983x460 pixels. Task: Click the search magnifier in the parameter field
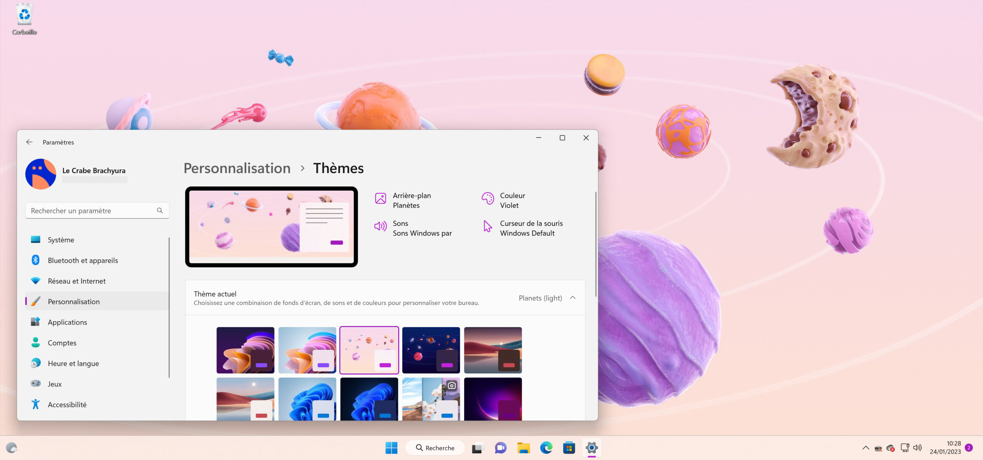pyautogui.click(x=160, y=210)
